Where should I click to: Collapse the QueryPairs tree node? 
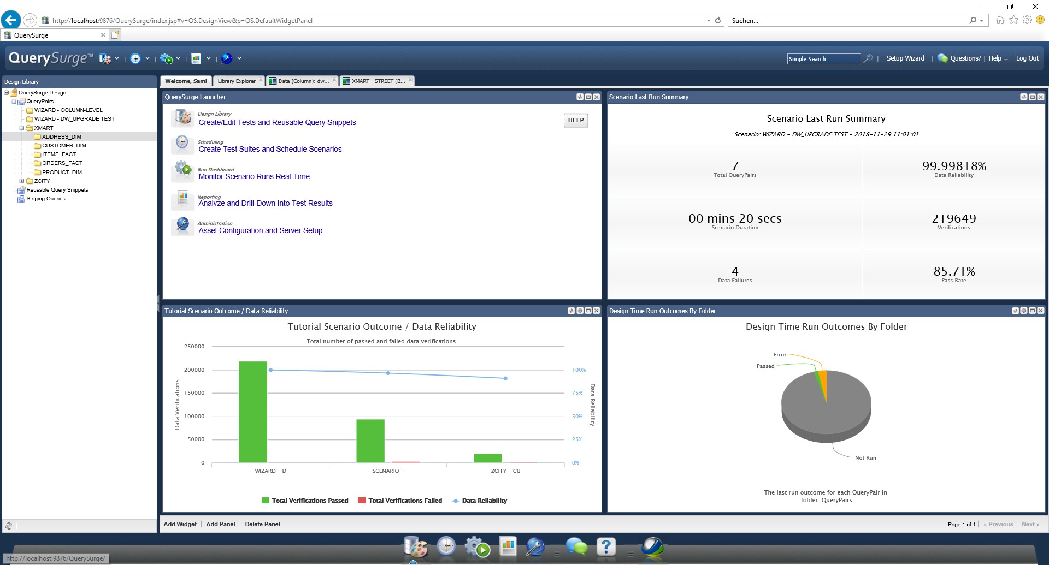tap(14, 102)
